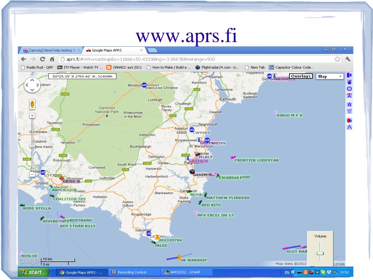Image resolution: width=373 pixels, height=280 pixels.
Task: Click the ship icon next to JALDI
Action: (154, 242)
